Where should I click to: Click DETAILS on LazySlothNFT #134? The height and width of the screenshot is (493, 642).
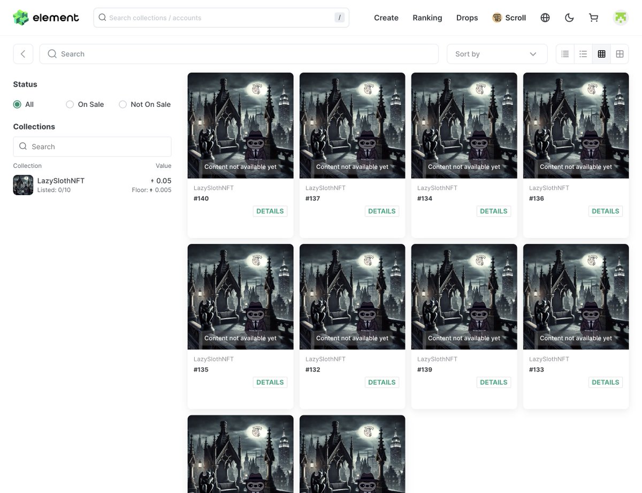click(x=494, y=211)
